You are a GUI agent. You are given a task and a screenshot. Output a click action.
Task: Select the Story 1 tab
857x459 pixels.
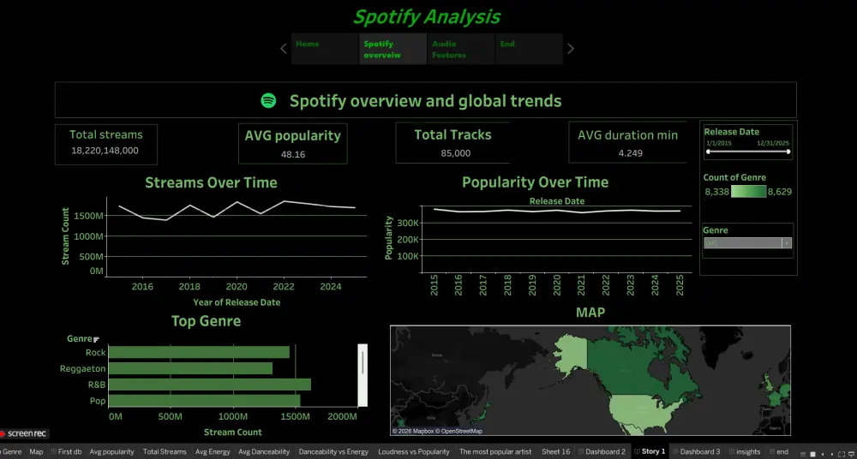(x=650, y=452)
